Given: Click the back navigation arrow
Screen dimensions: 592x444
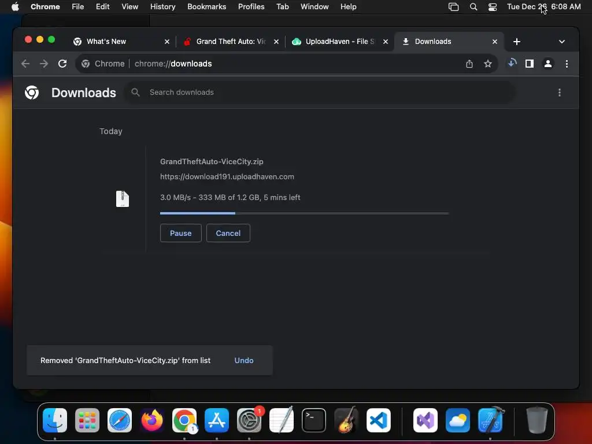Looking at the screenshot, I should pyautogui.click(x=25, y=64).
